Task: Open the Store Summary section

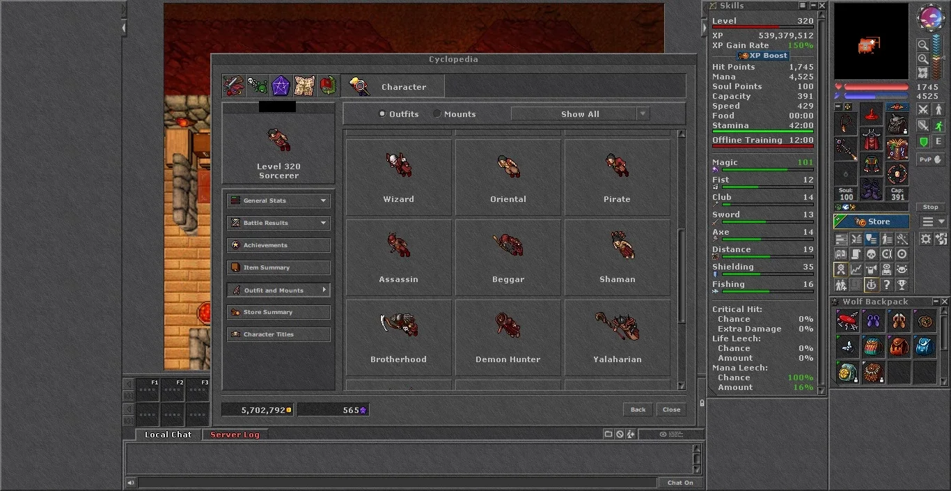Action: click(278, 312)
